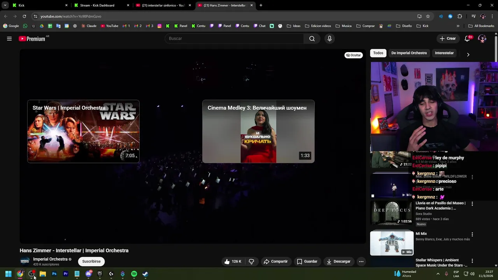
Task: Open the YouTube account avatar menu
Action: (x=482, y=38)
